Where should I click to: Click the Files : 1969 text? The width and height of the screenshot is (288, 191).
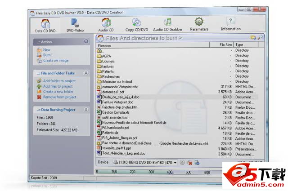point(45,117)
